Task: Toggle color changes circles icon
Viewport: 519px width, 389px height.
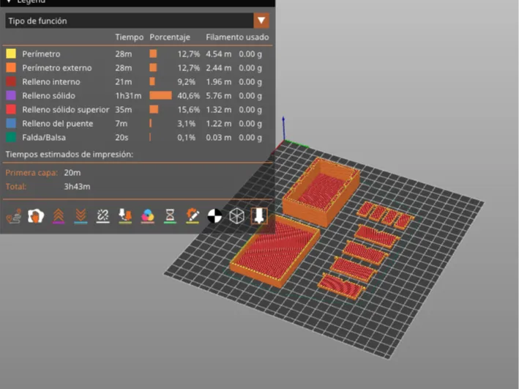Action: [148, 216]
